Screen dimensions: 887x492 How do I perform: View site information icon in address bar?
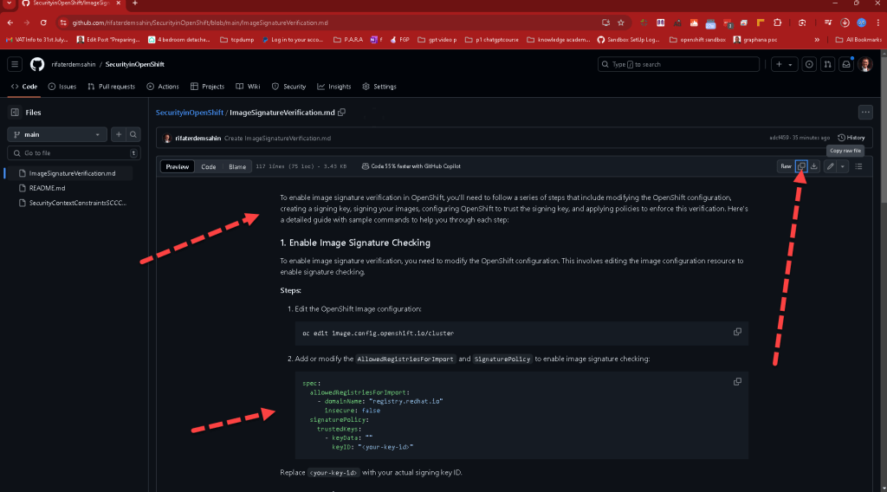click(x=63, y=23)
